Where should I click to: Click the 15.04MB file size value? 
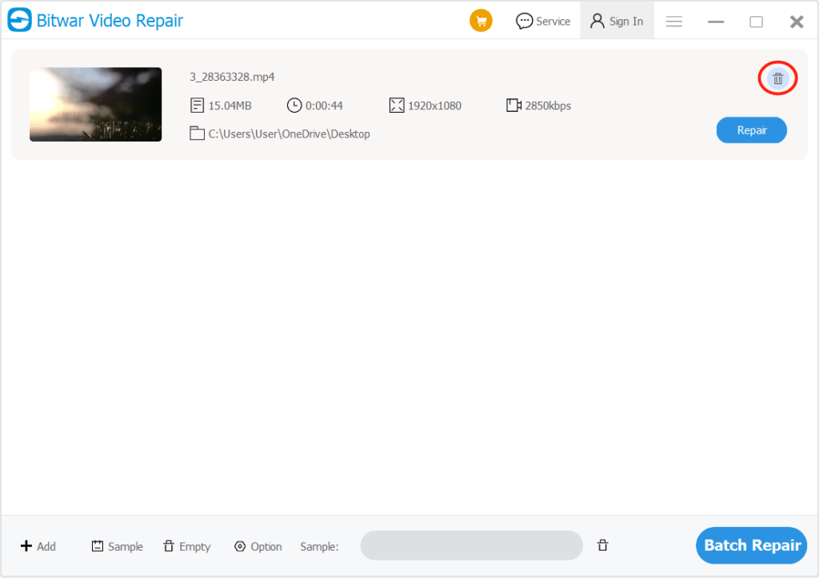tap(230, 106)
